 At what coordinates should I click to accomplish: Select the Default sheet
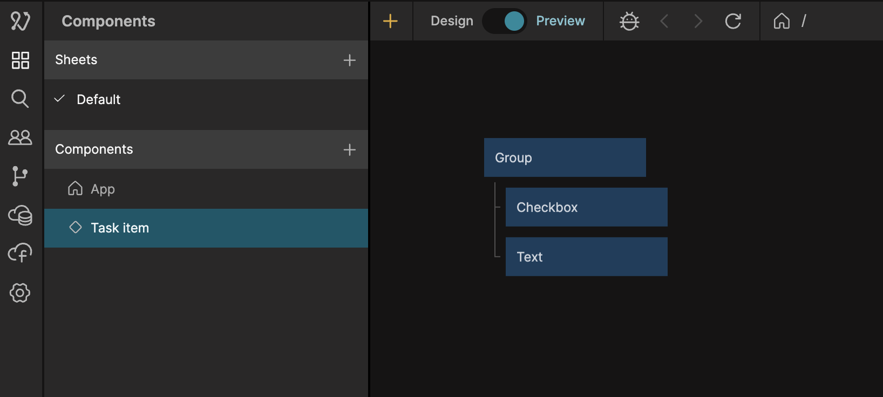click(x=99, y=99)
